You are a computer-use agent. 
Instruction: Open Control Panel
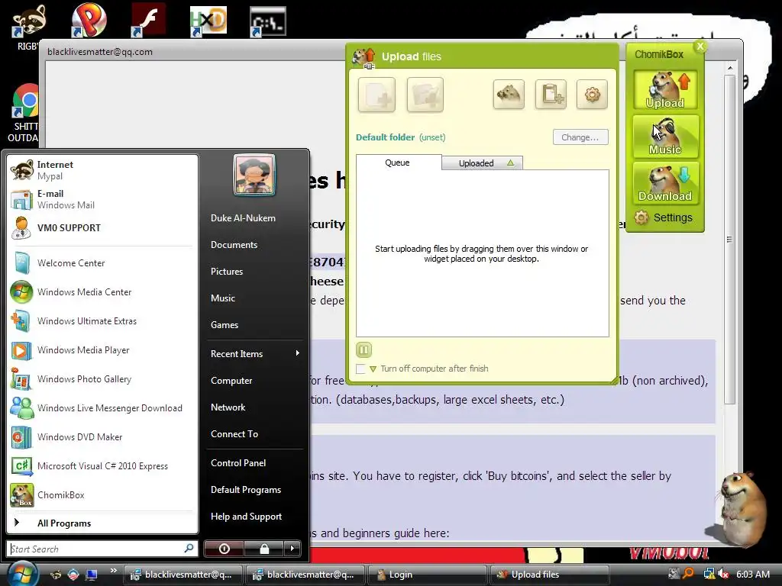coord(238,463)
